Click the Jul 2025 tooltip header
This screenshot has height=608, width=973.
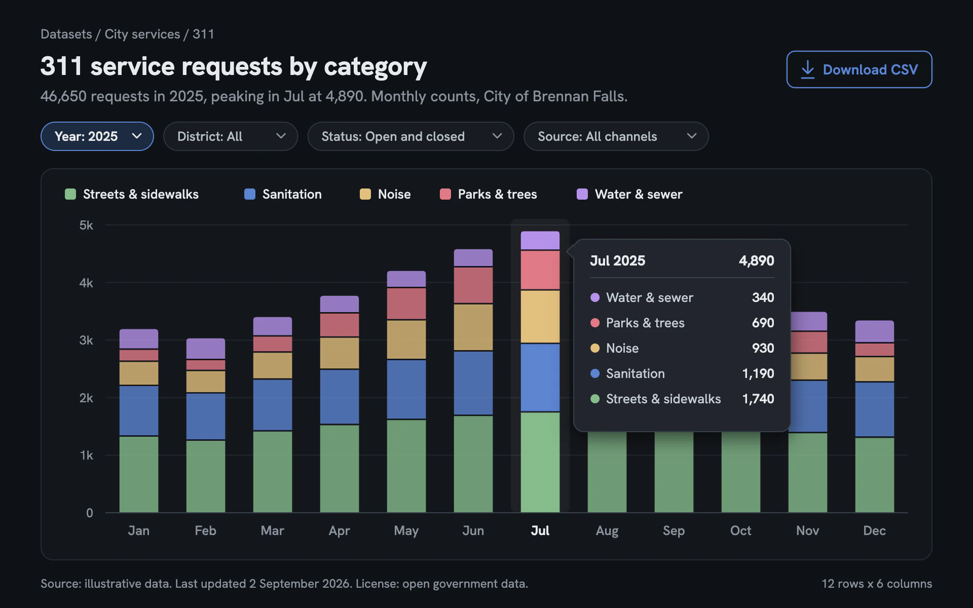pyautogui.click(x=682, y=260)
